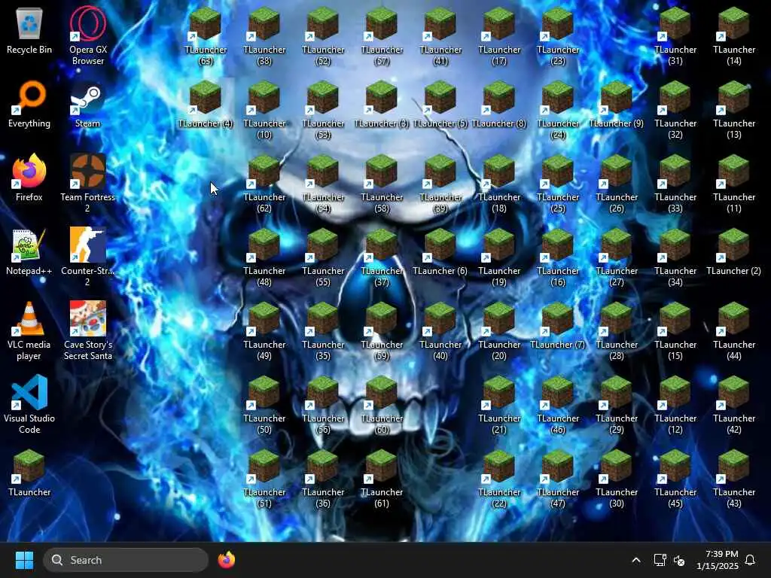This screenshot has height=578, width=771.
Task: Select the TLauncher (32) shortcut
Action: 675,110
